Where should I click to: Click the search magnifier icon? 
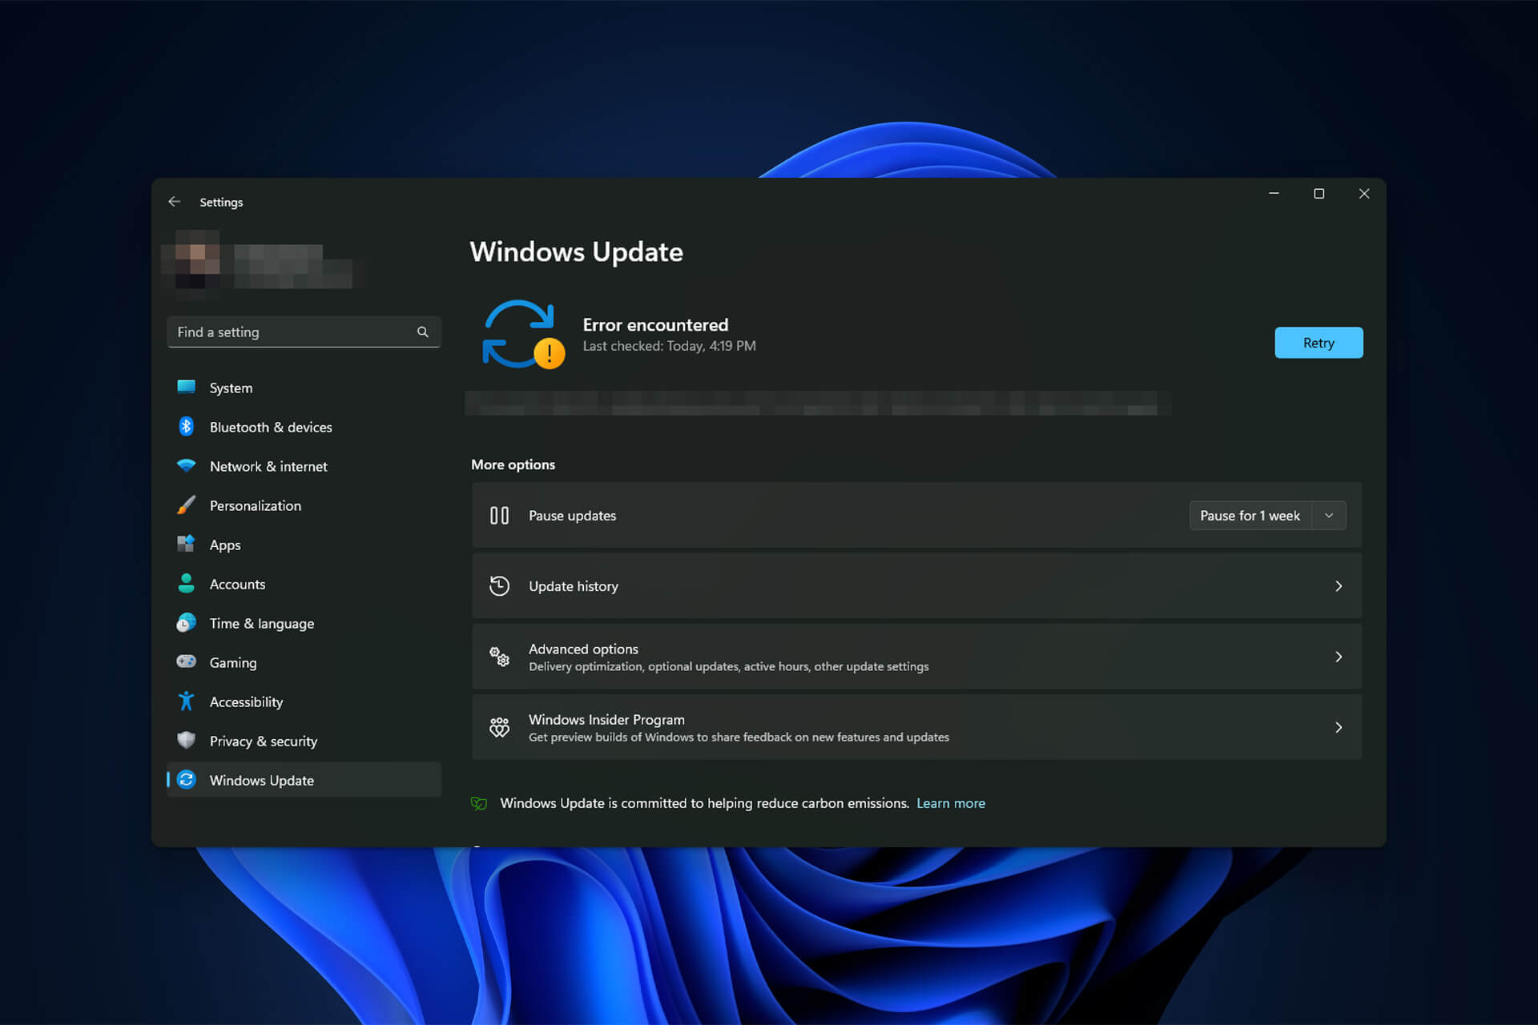[x=423, y=332]
